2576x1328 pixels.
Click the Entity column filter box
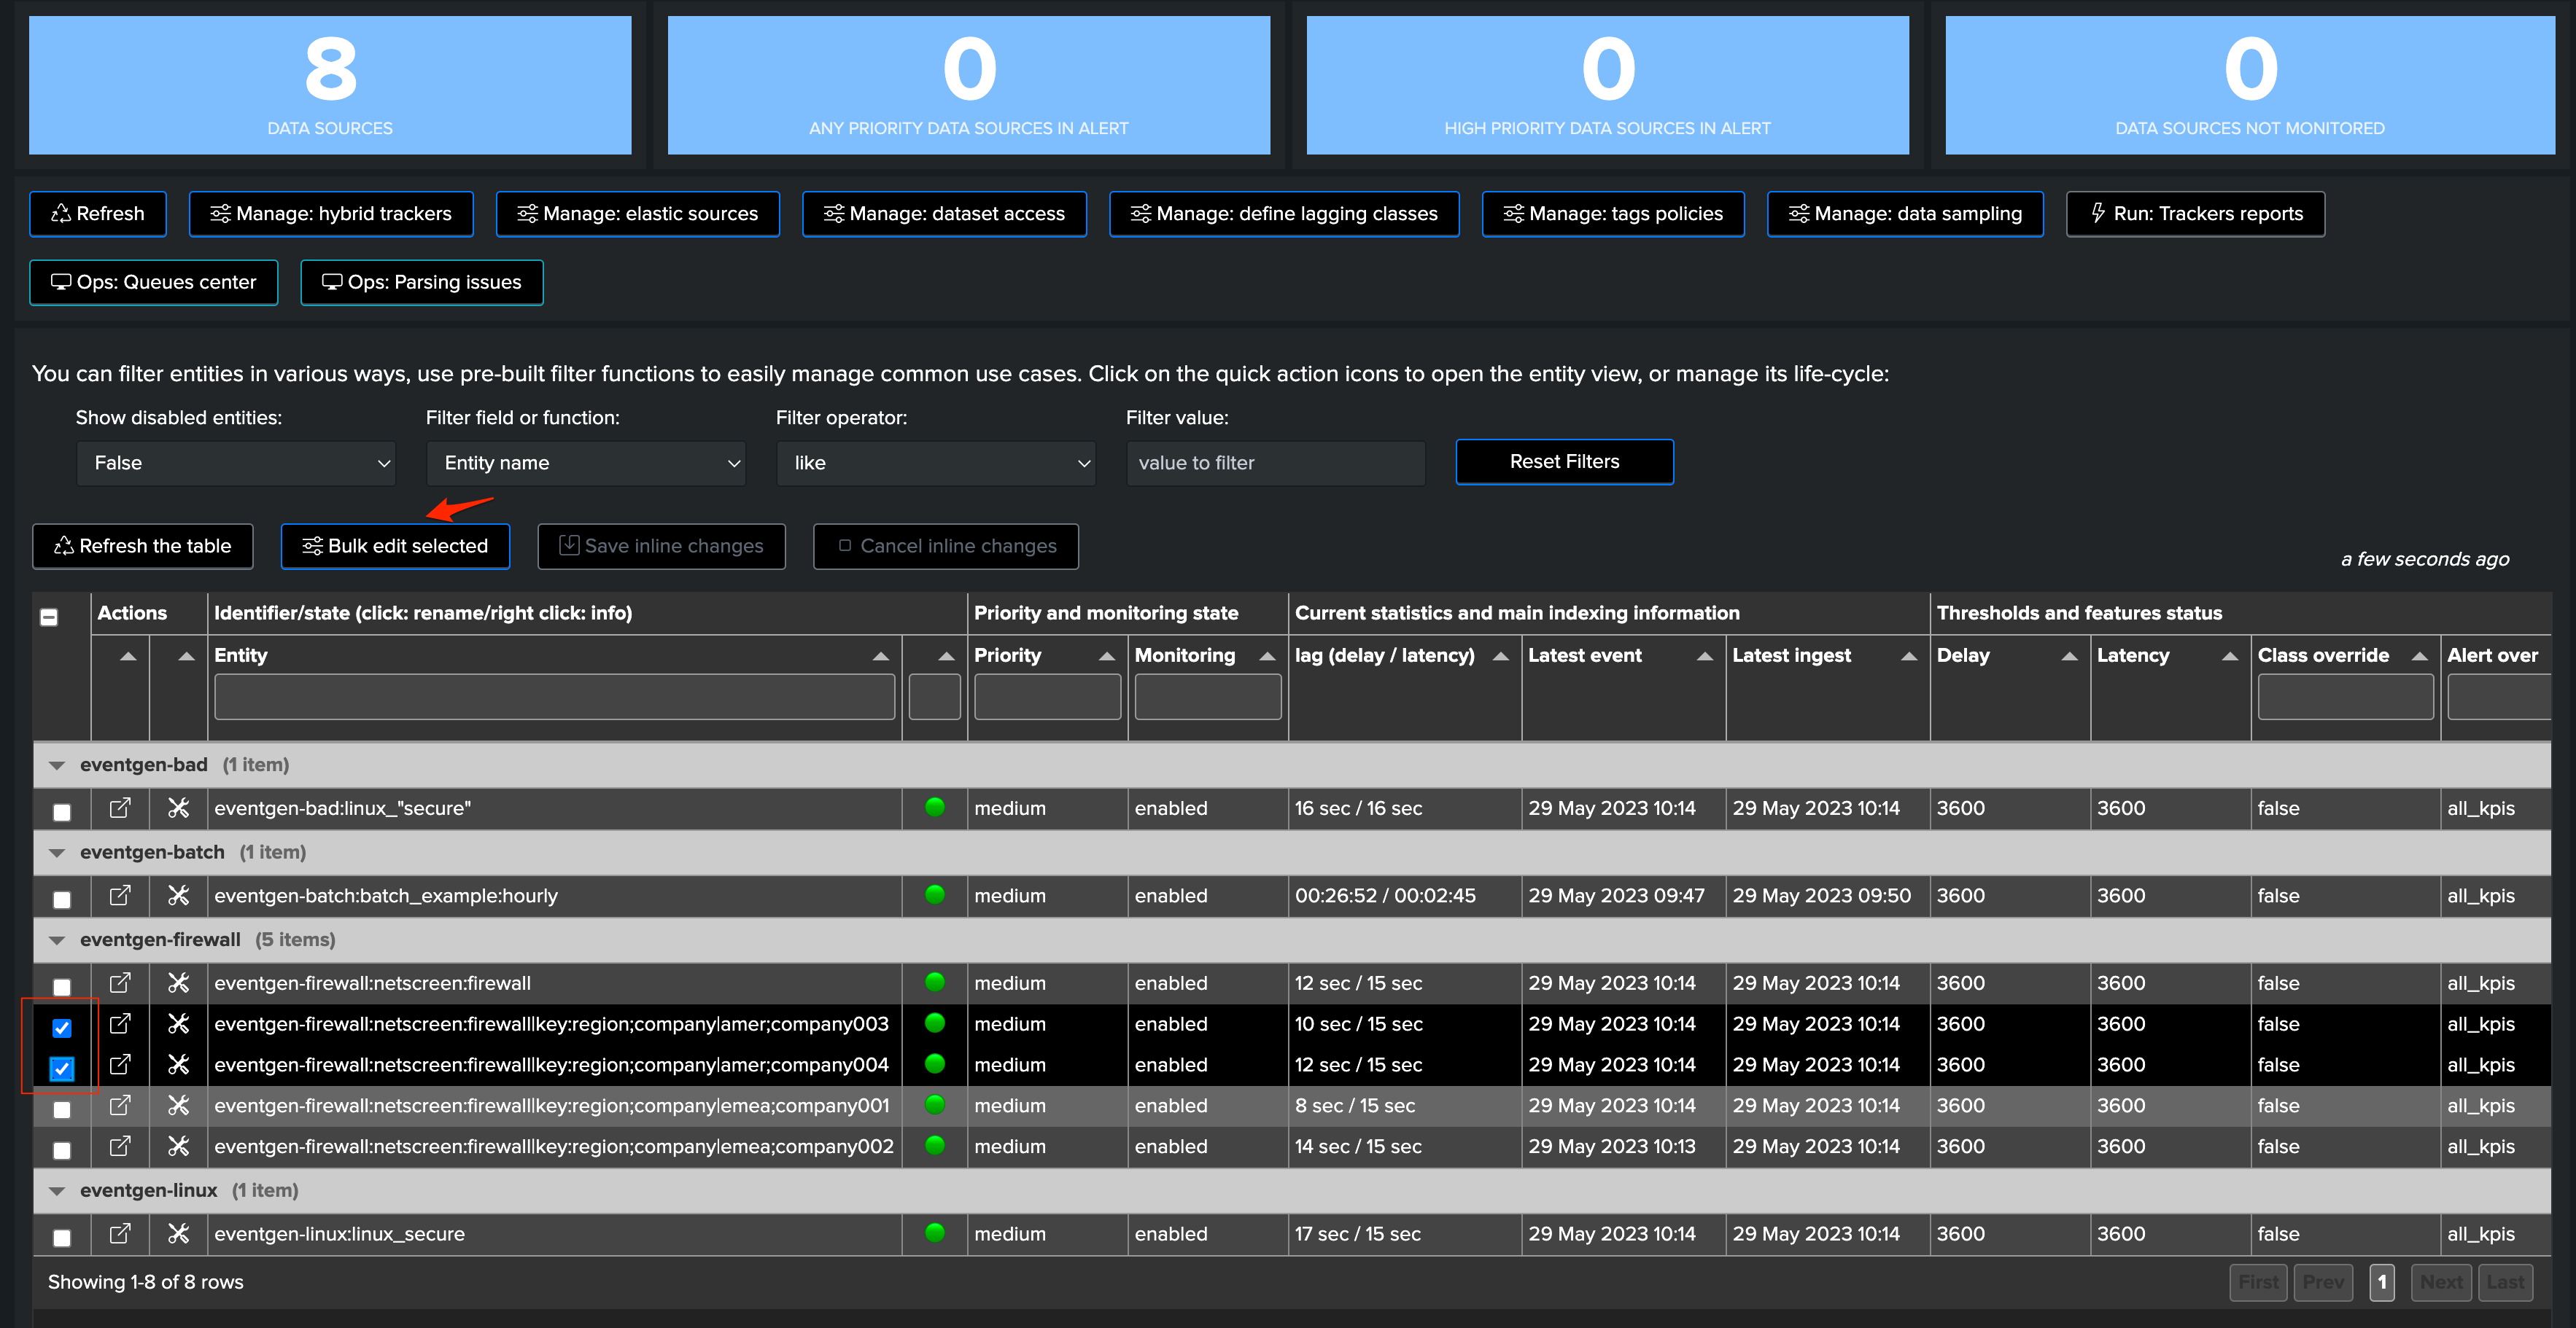554,698
